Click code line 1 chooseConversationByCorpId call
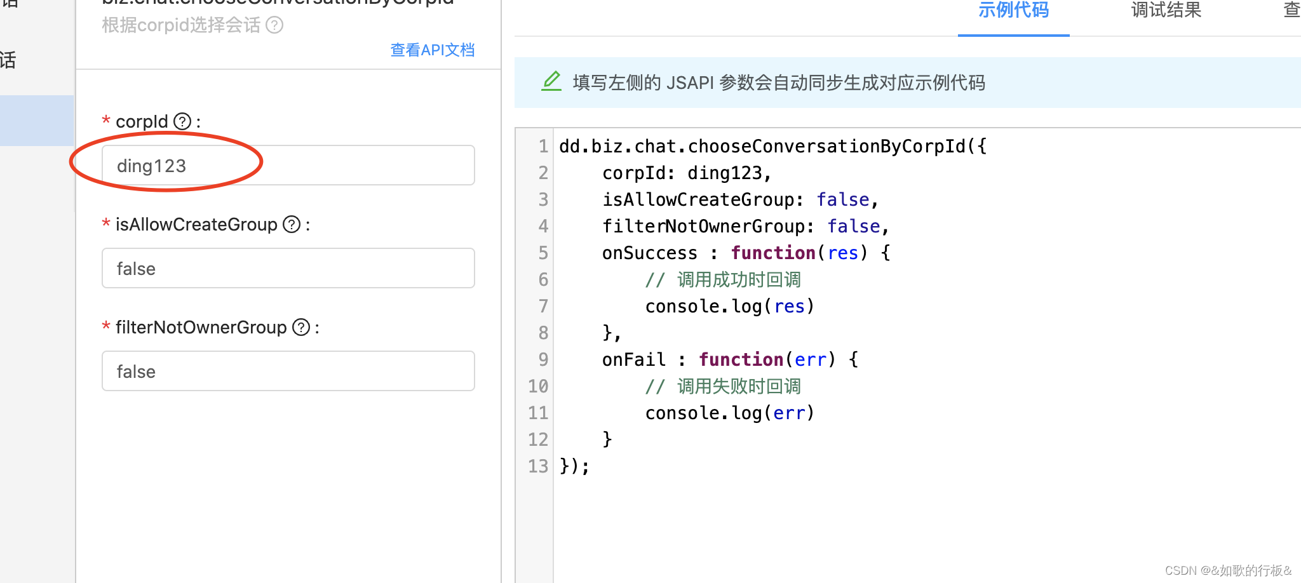Viewport: 1301px width, 583px height. coord(772,146)
